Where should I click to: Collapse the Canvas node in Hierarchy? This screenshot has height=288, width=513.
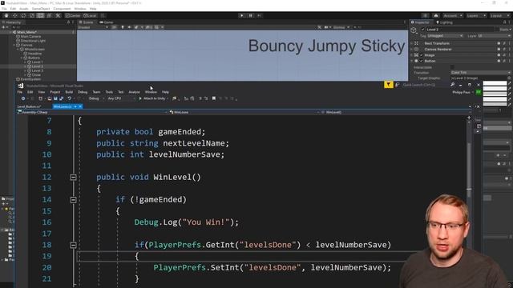point(14,45)
